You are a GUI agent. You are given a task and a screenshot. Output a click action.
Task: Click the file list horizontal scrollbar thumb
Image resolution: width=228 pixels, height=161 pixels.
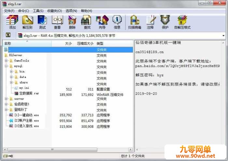click(52, 150)
